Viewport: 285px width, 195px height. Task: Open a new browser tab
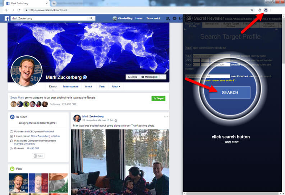coord(54,3)
